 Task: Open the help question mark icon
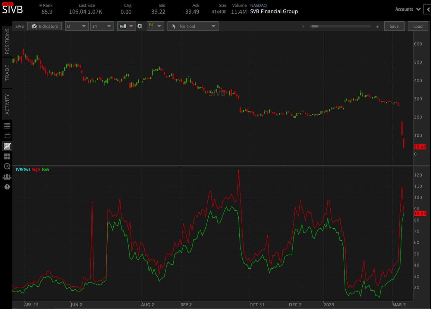tap(7, 187)
